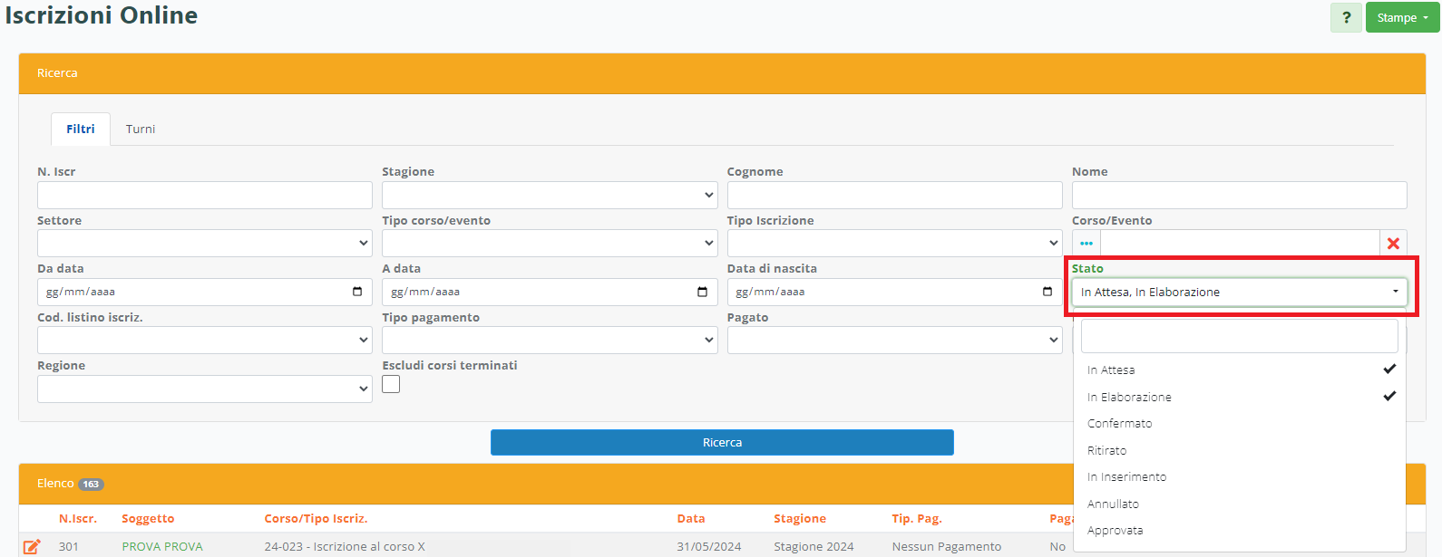Open the Data di nascita calendar icon
The width and height of the screenshot is (1442, 557).
(x=1047, y=292)
